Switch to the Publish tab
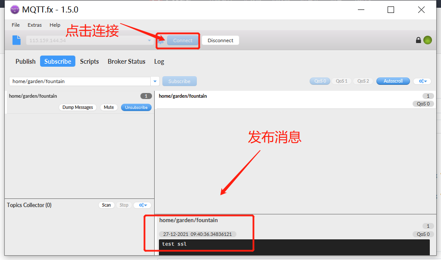The width and height of the screenshot is (441, 260). pos(25,61)
